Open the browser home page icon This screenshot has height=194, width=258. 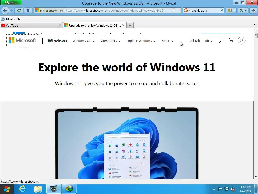[28, 10]
